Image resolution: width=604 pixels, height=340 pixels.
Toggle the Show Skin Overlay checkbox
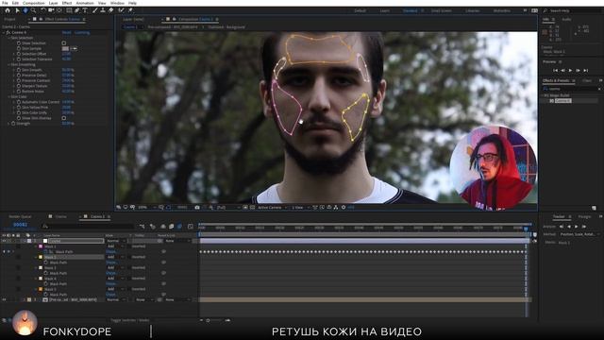[x=64, y=118]
